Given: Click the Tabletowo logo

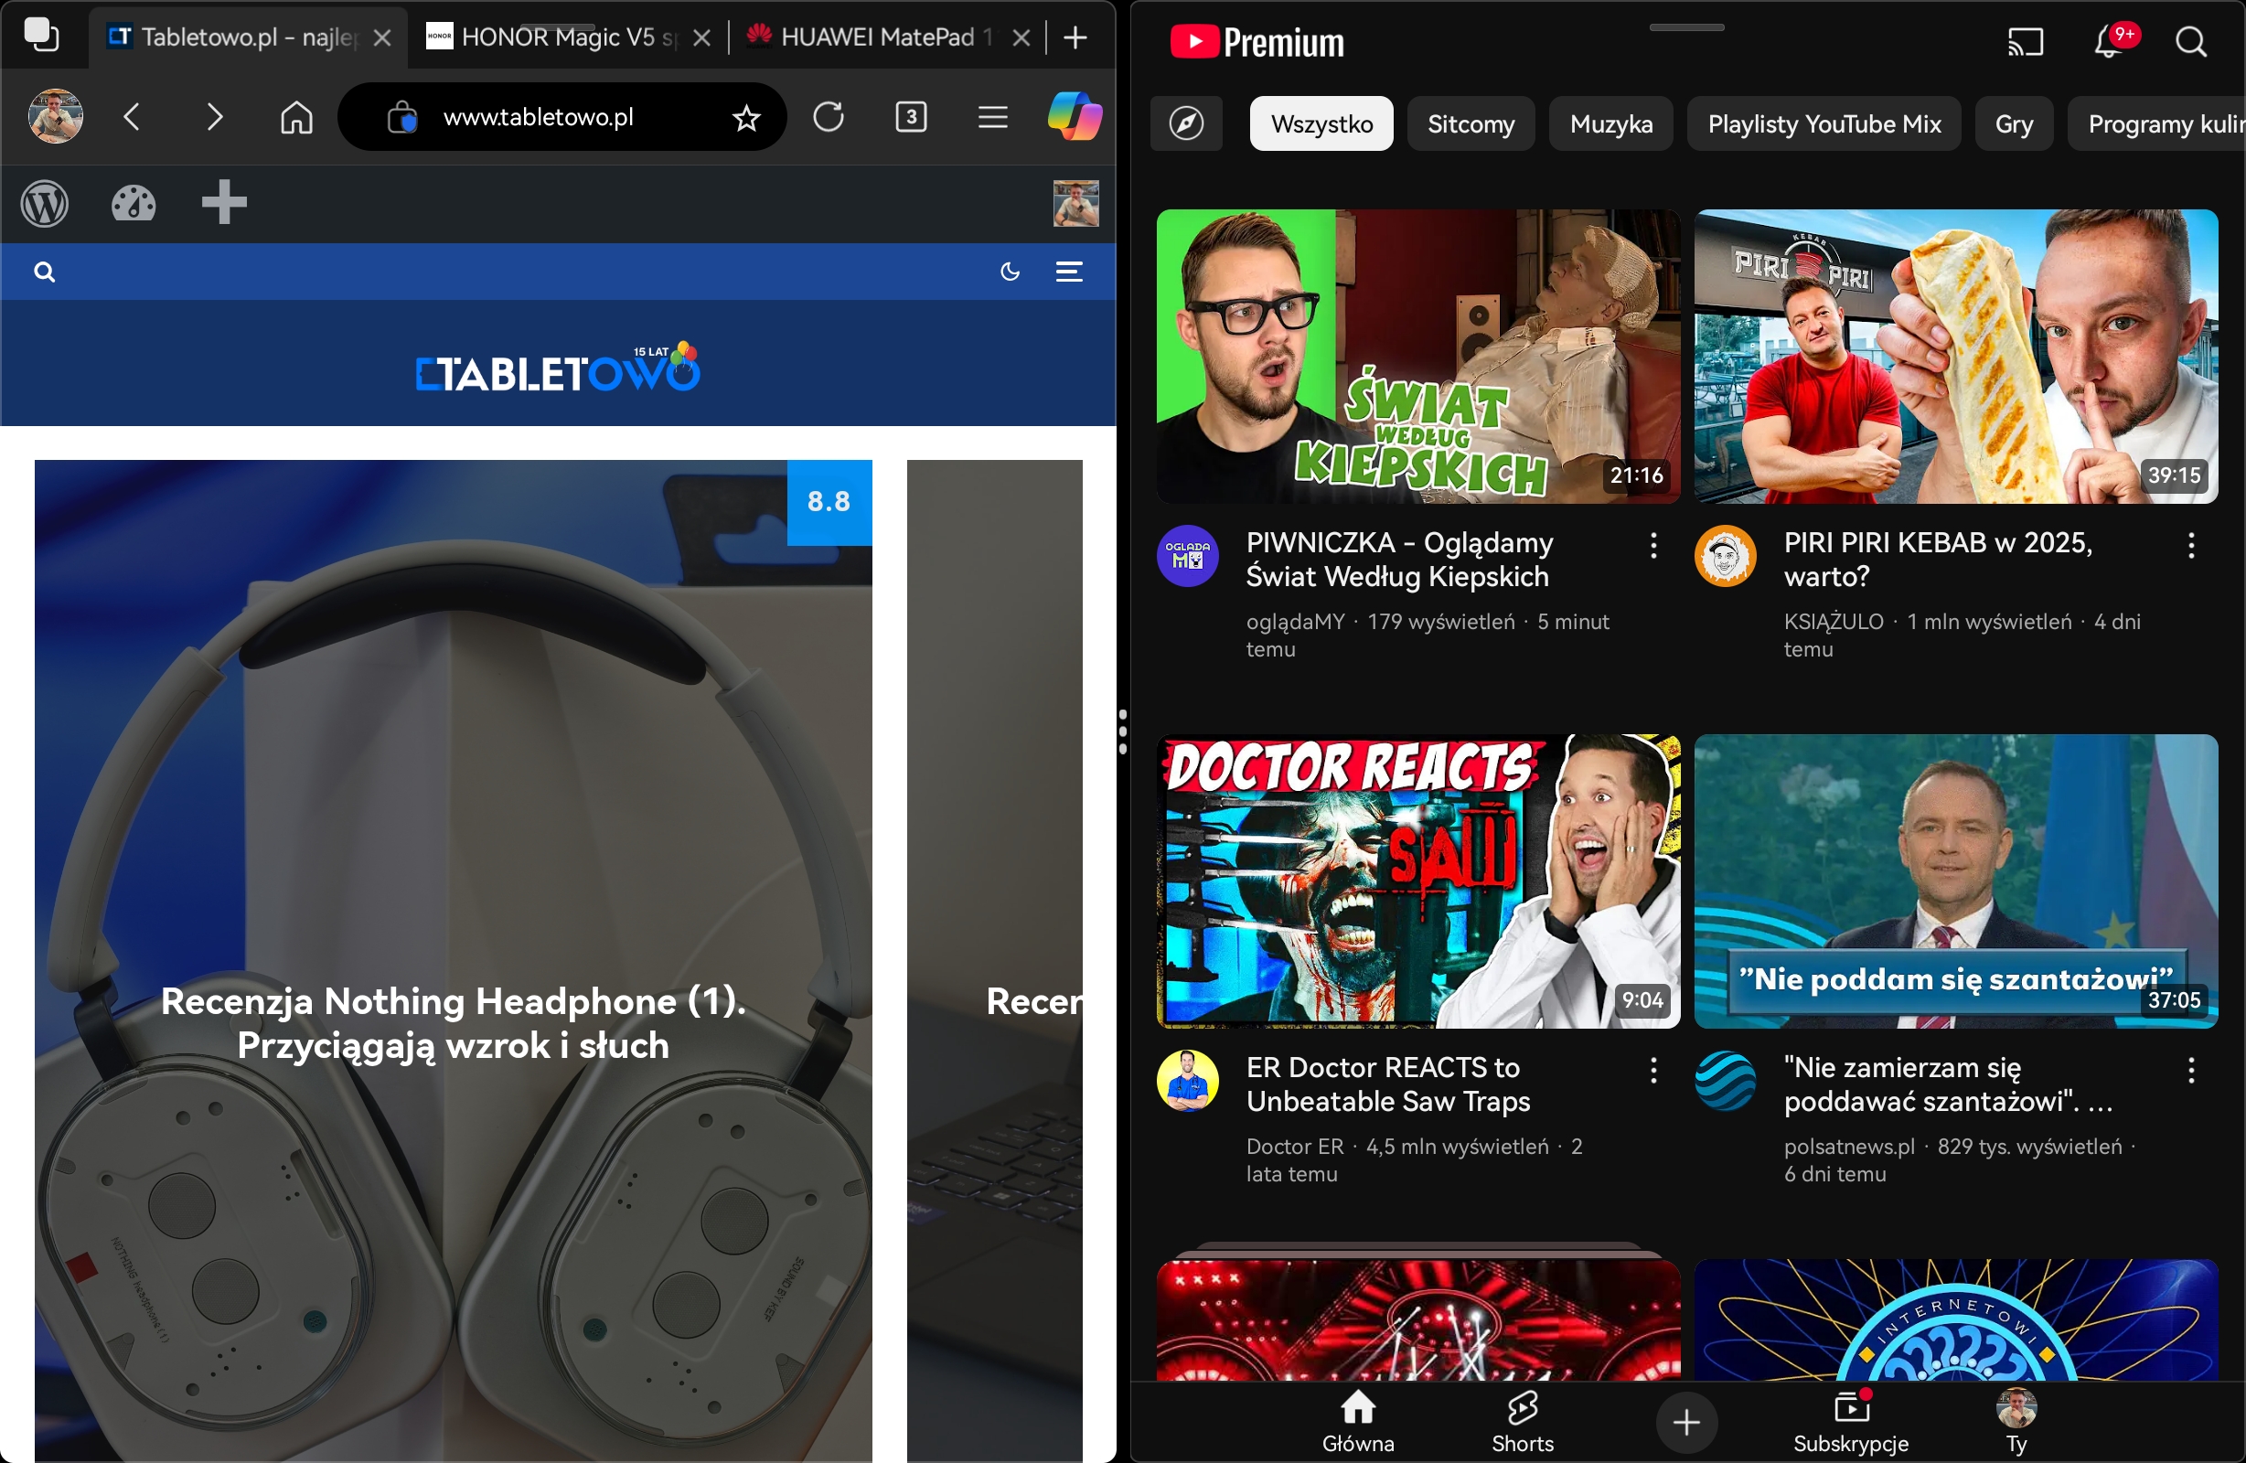Looking at the screenshot, I should pyautogui.click(x=557, y=368).
